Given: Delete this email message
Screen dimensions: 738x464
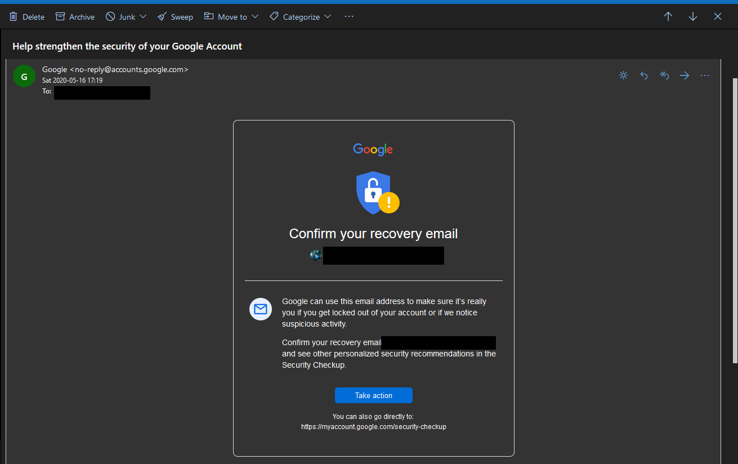Looking at the screenshot, I should click(x=26, y=17).
